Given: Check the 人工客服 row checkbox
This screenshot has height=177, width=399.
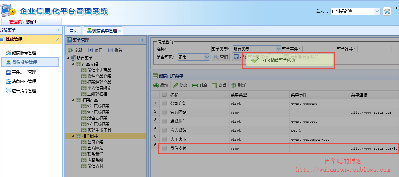Looking at the screenshot, I should click(x=164, y=139).
